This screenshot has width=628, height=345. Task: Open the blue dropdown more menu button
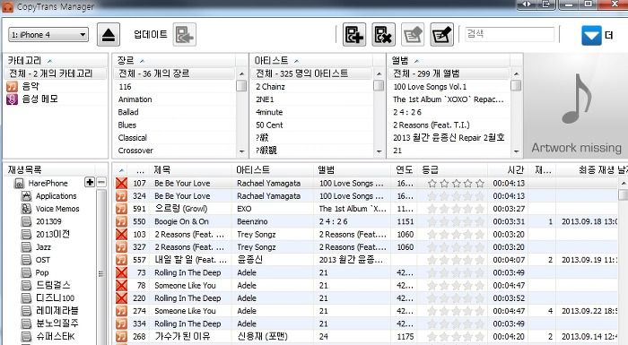click(x=591, y=35)
